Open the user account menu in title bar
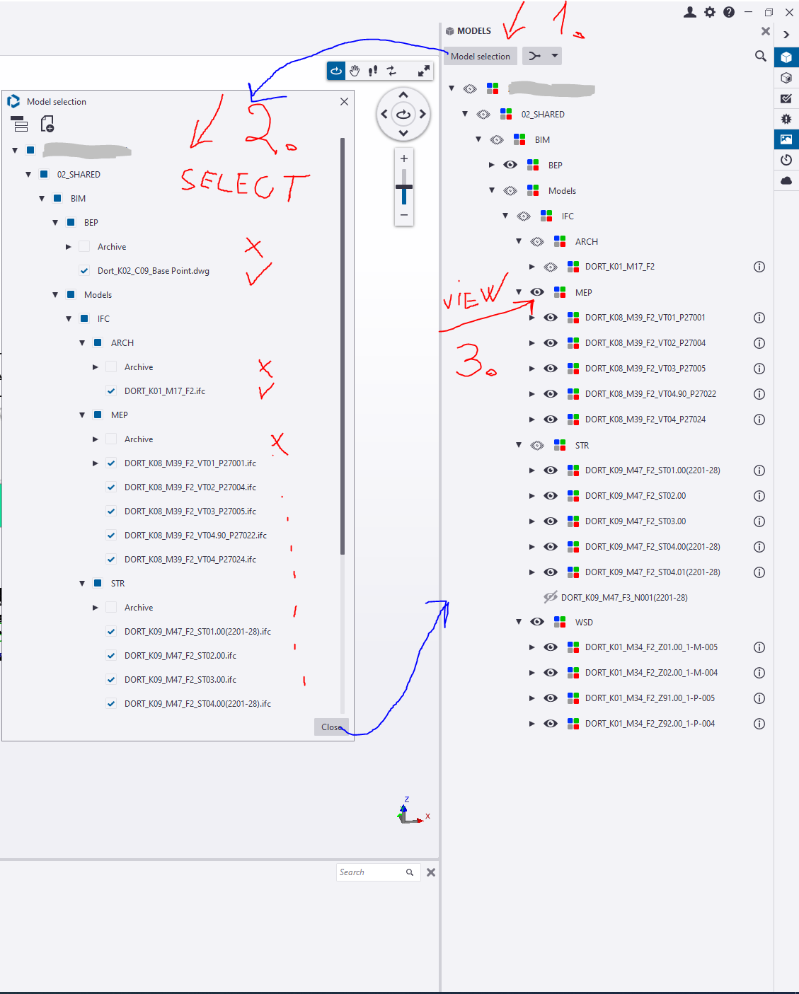The height and width of the screenshot is (994, 799). click(x=690, y=12)
